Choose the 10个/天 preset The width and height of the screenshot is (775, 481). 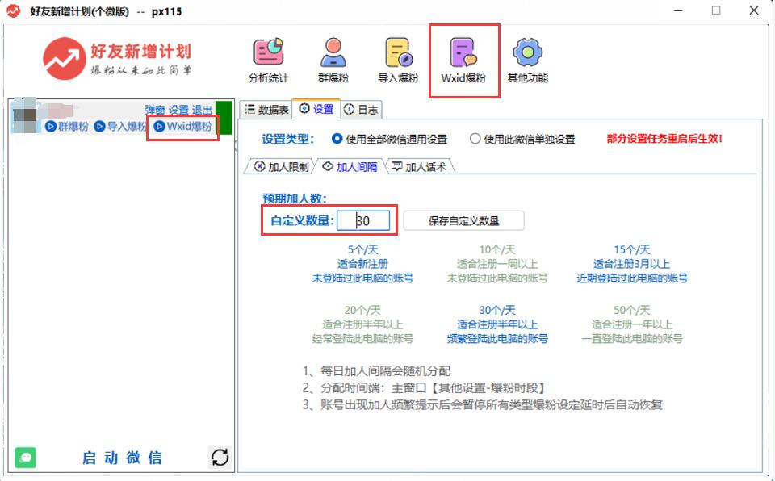[x=497, y=264]
